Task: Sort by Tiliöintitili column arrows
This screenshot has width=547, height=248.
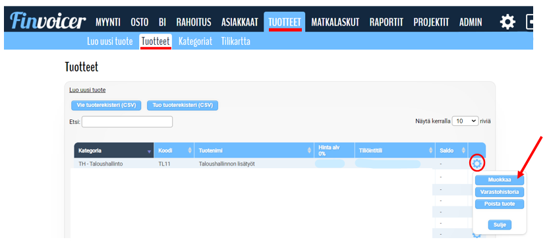Action: (430, 150)
